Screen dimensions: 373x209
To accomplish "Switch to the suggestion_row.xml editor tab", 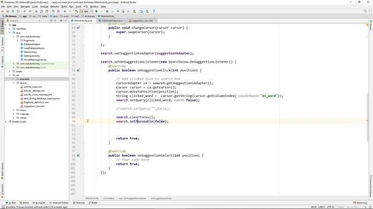I will (142, 21).
